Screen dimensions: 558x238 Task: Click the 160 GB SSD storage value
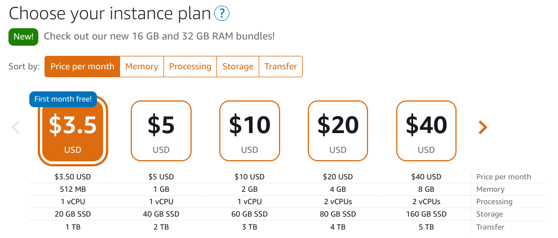[x=426, y=214]
